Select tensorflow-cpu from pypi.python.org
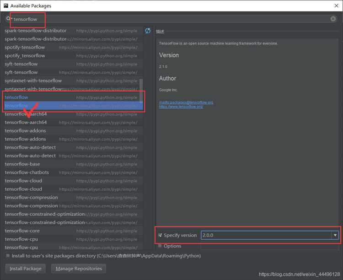This screenshot has height=280, width=343. [x=74, y=239]
